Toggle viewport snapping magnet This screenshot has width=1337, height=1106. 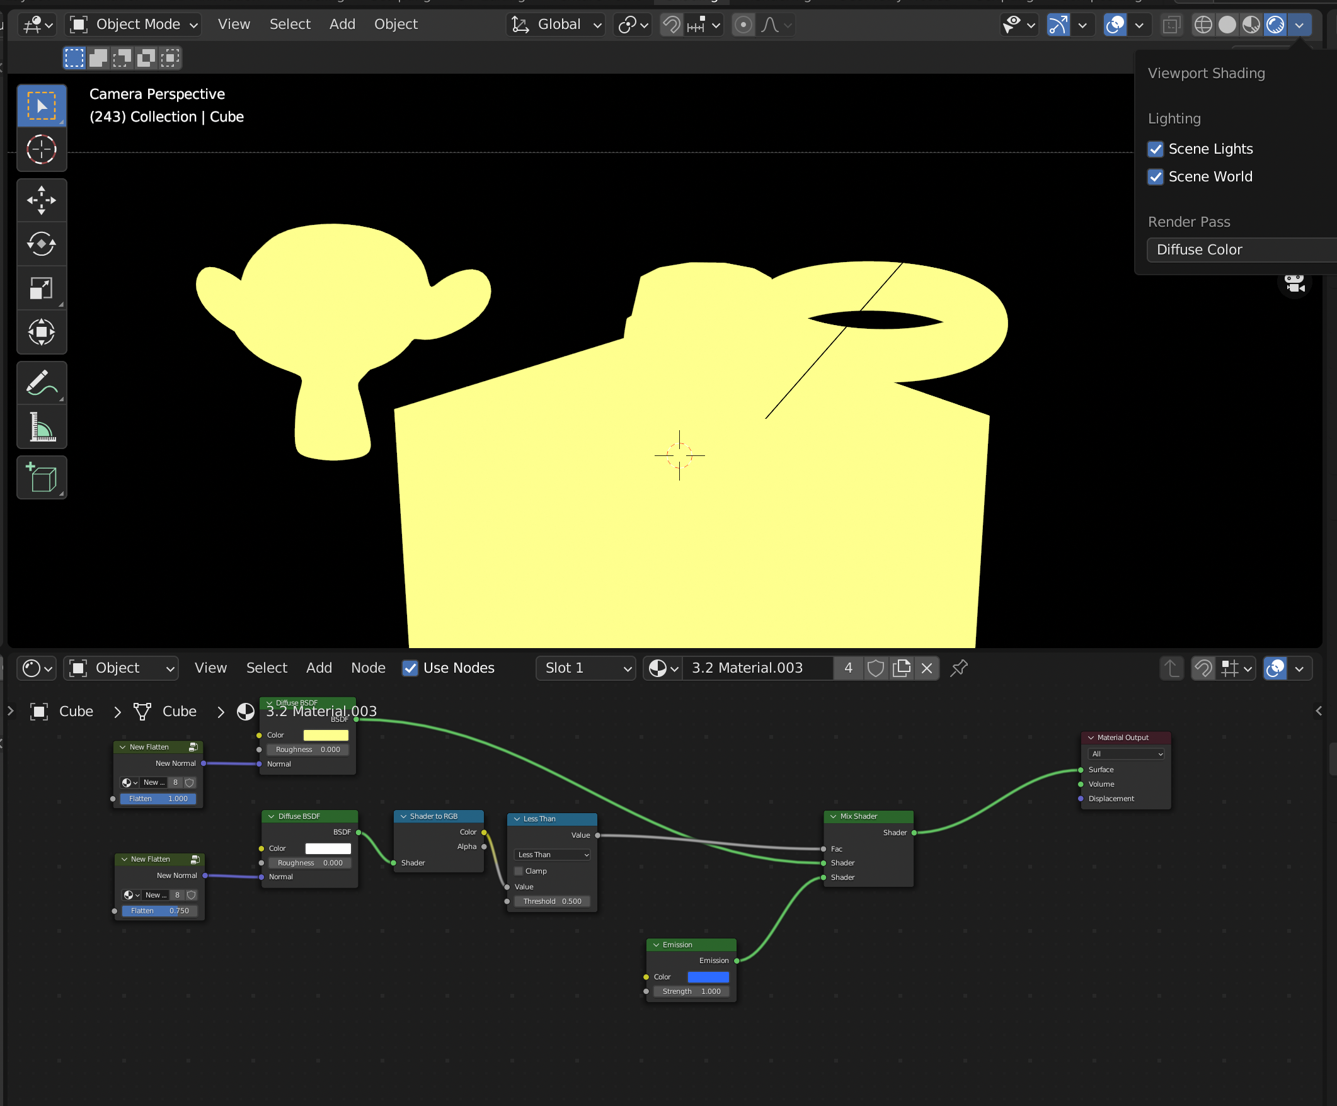tap(671, 25)
